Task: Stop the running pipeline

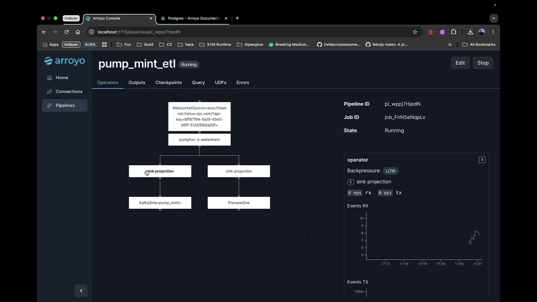Action: click(483, 63)
